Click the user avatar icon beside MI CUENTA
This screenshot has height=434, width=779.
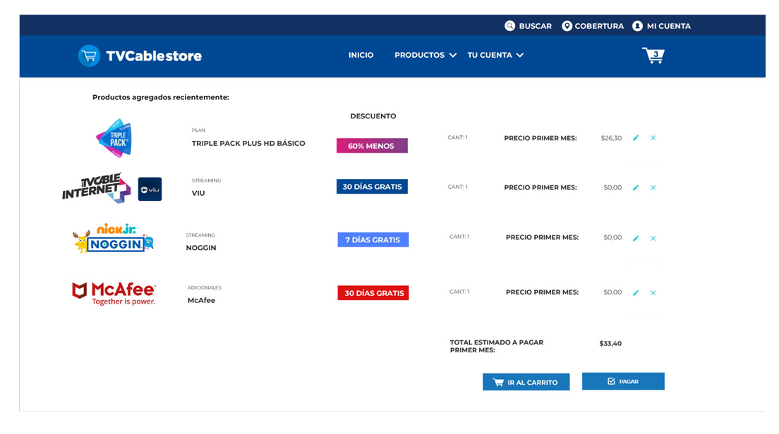pyautogui.click(x=637, y=26)
